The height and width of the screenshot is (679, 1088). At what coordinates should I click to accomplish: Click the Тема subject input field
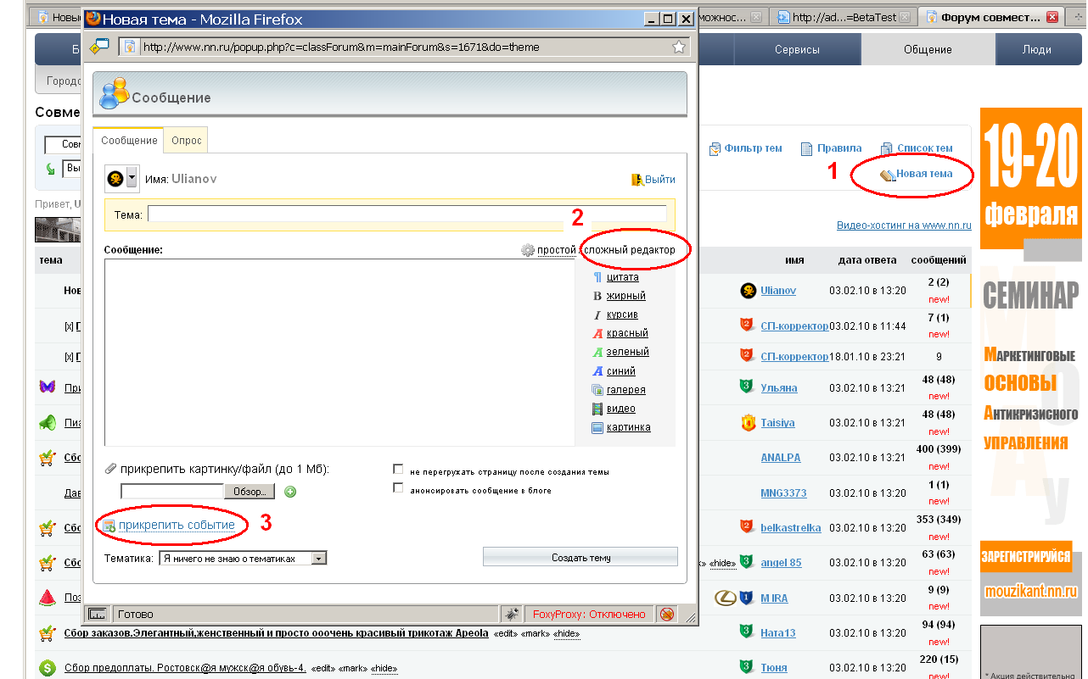pyautogui.click(x=407, y=214)
